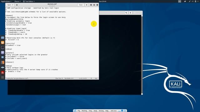Click the VirtualBox toolbar leftmost icon
Viewport: 200px width, 112px height.
(x=75, y=111)
